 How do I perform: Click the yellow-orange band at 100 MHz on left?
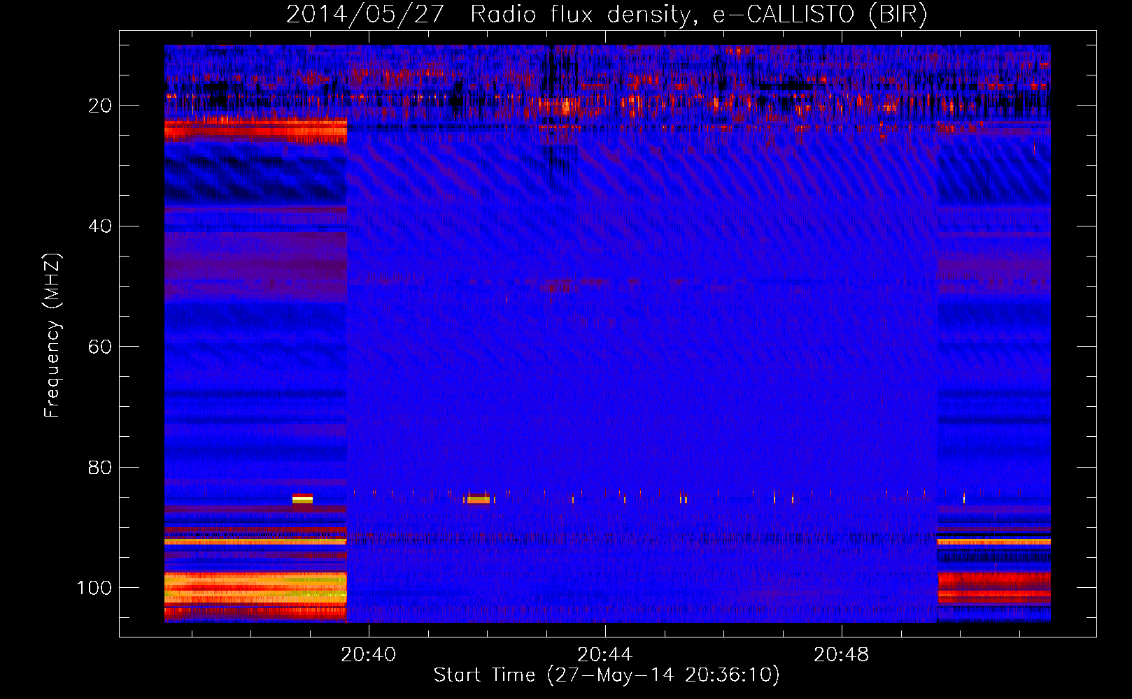pos(255,588)
